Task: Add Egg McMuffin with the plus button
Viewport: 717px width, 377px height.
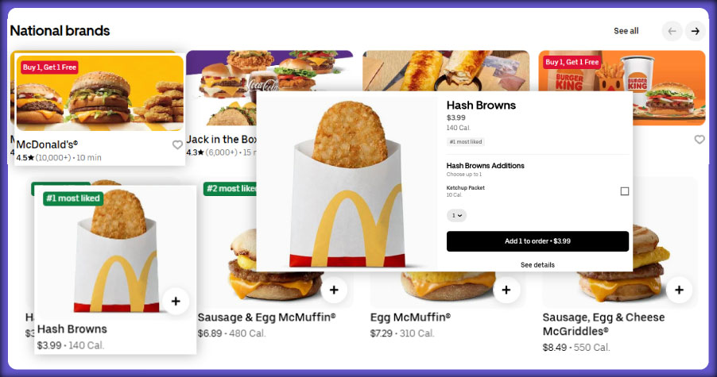Action: point(506,290)
